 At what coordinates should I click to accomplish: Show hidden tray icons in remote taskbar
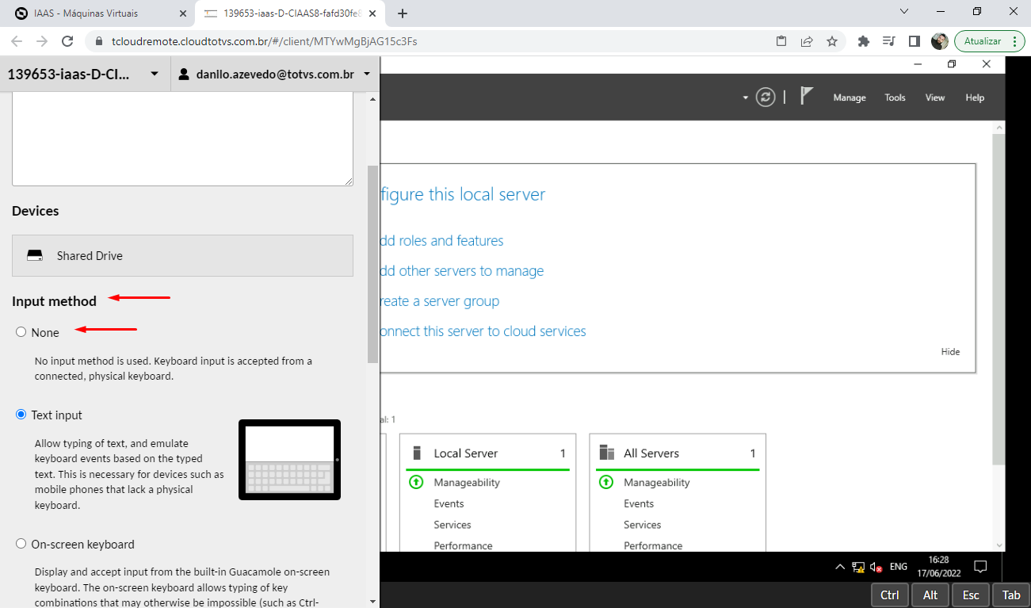[x=840, y=567]
